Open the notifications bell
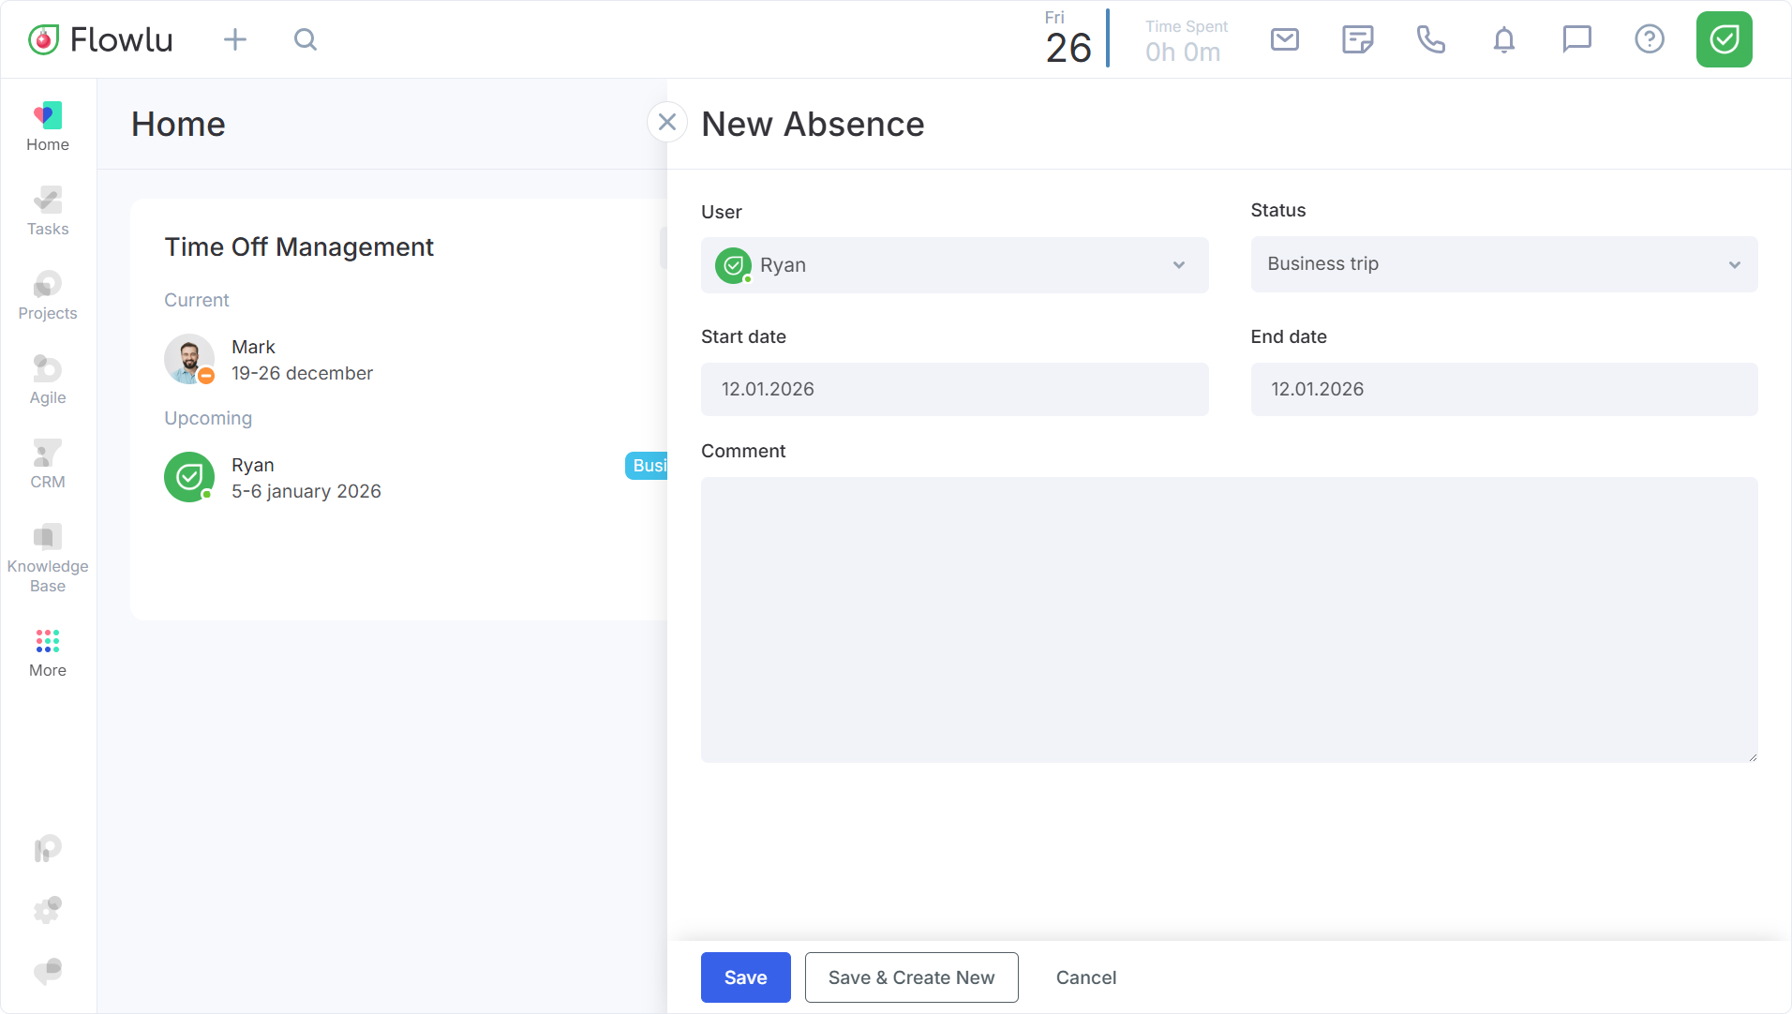This screenshot has width=1792, height=1014. coord(1503,39)
